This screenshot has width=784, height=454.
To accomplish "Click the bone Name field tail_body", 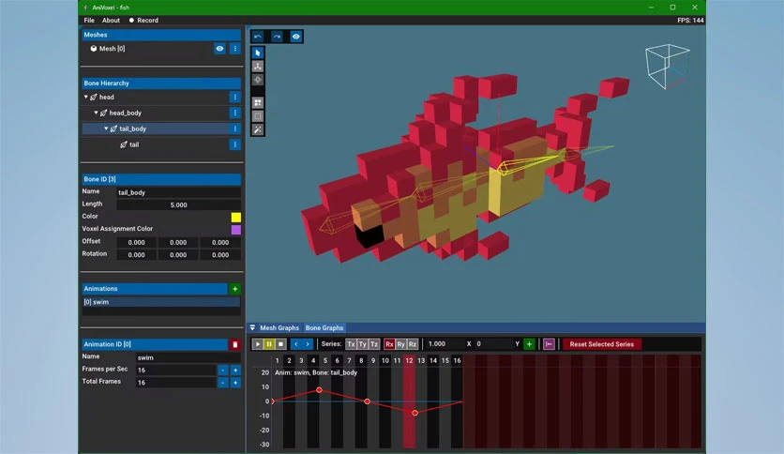I will tap(178, 193).
